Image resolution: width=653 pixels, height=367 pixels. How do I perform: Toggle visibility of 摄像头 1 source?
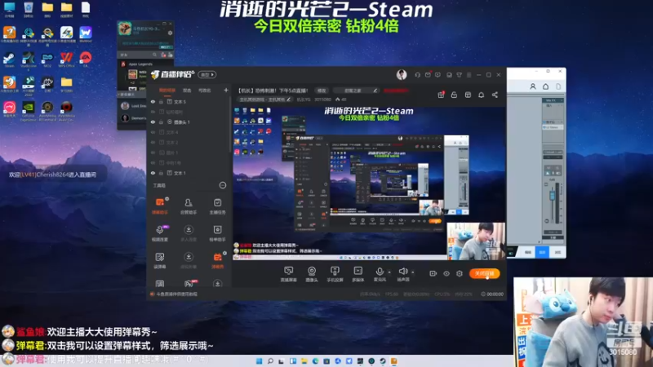click(153, 122)
